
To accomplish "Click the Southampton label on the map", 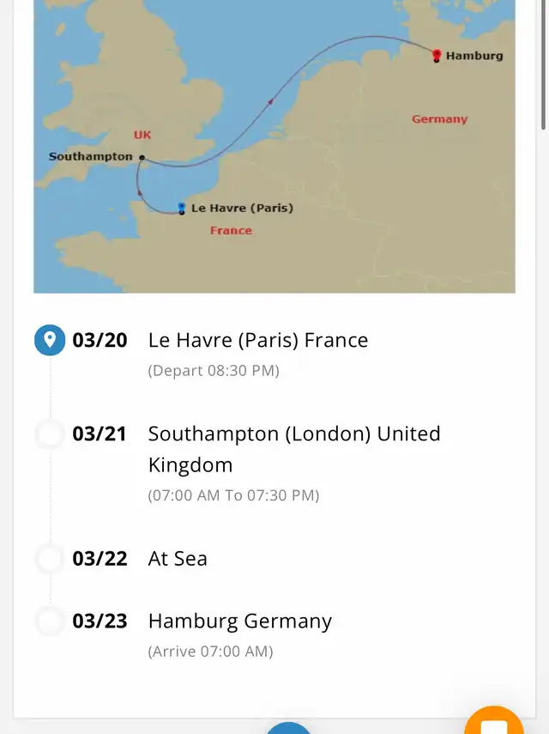I will pos(91,156).
